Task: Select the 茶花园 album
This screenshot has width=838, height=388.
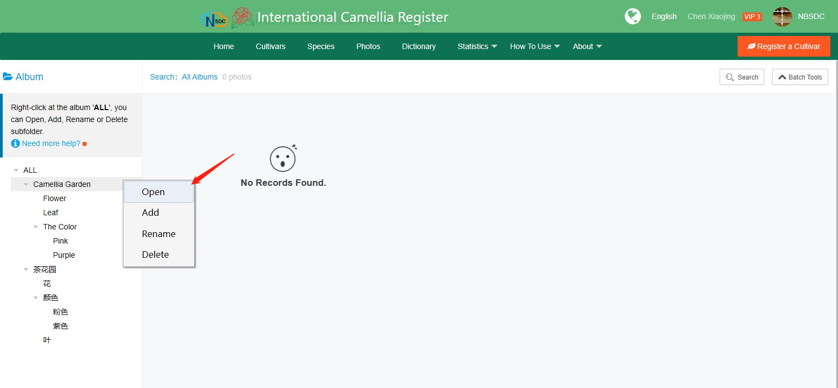Action: click(x=45, y=269)
